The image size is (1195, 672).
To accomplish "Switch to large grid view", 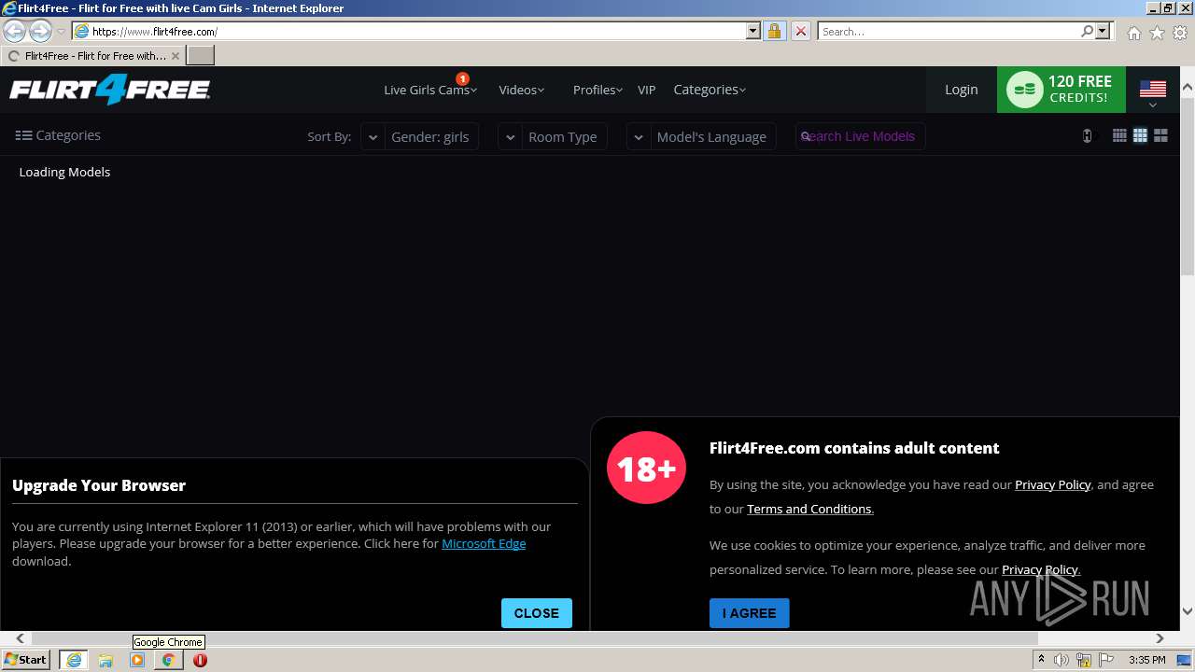I will point(1160,135).
